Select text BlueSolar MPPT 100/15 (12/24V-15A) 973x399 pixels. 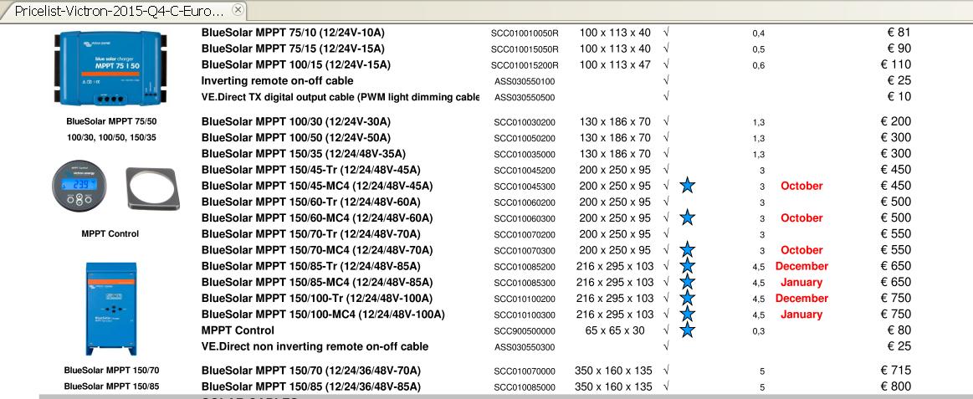click(x=296, y=65)
